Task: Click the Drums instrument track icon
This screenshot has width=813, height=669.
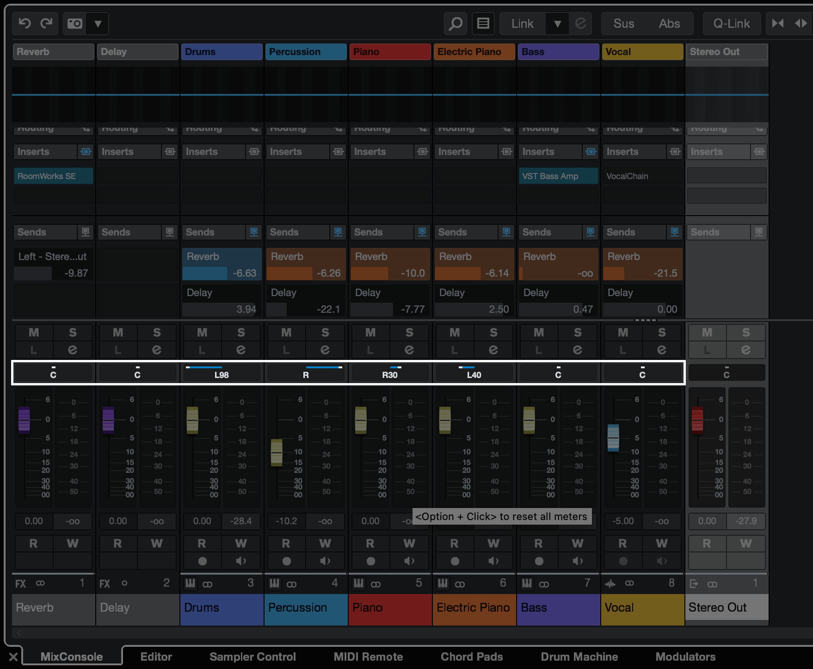Action: 190,583
